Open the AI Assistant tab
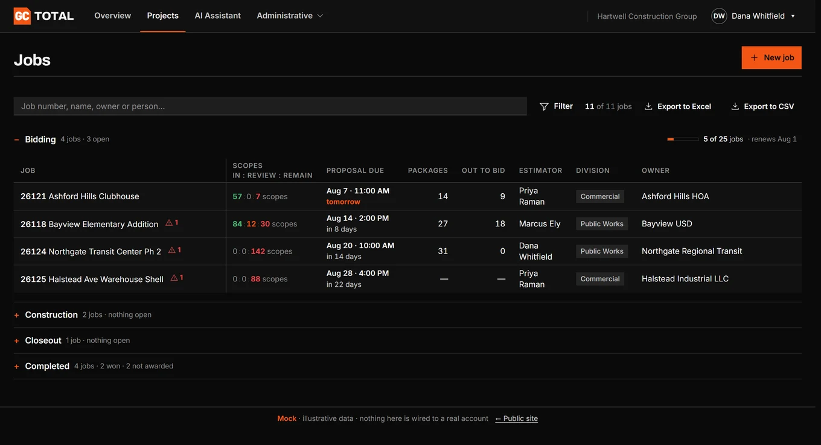Image resolution: width=821 pixels, height=445 pixels. (x=217, y=16)
